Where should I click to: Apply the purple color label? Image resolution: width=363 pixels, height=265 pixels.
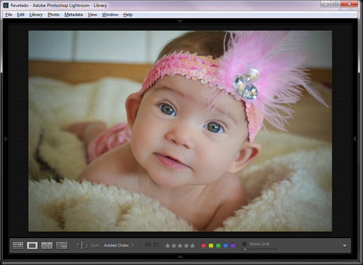click(233, 246)
